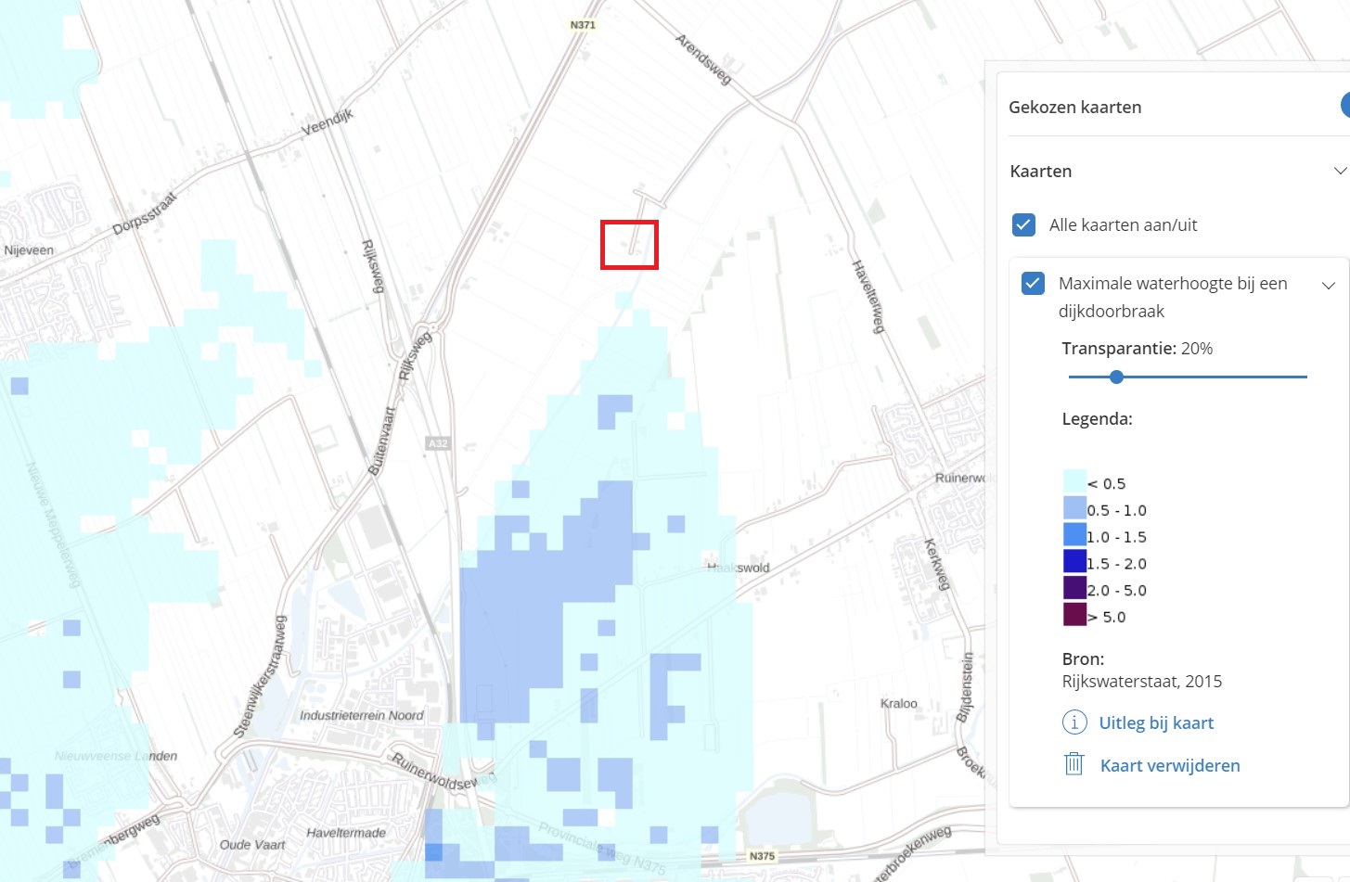
Task: Click the Kaart verwijderen link
Action: point(1169,765)
